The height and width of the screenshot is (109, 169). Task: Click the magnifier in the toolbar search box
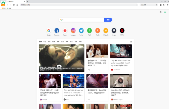pos(156,5)
